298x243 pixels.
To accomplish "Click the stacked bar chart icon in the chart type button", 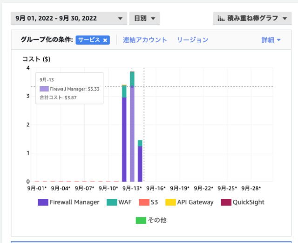I will 221,19.
